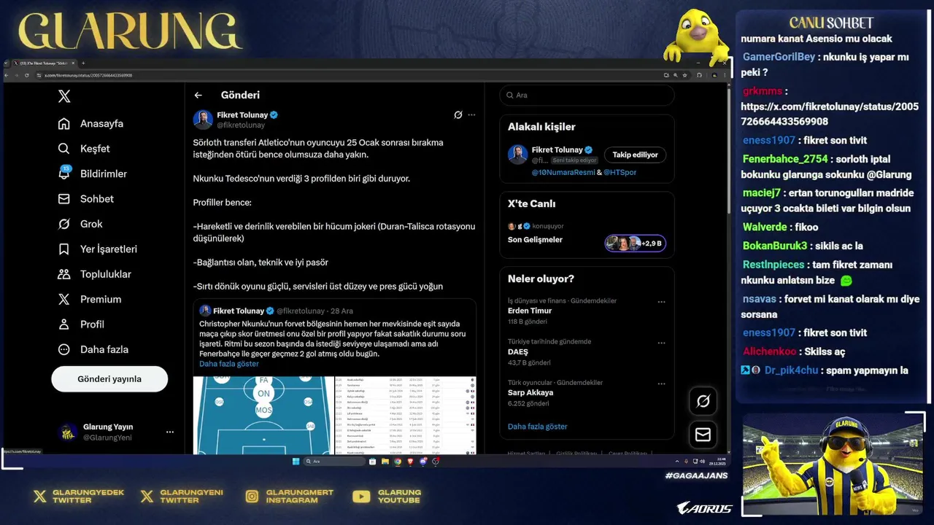Image resolution: width=934 pixels, height=525 pixels.
Task: Click Daha fazla göster under trends
Action: [x=538, y=427]
